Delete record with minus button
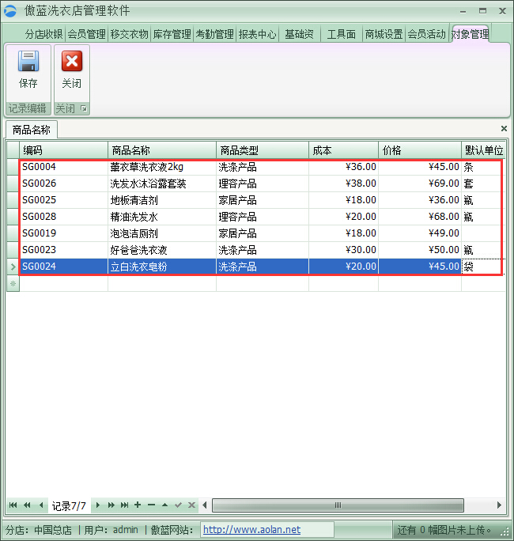 point(151,505)
